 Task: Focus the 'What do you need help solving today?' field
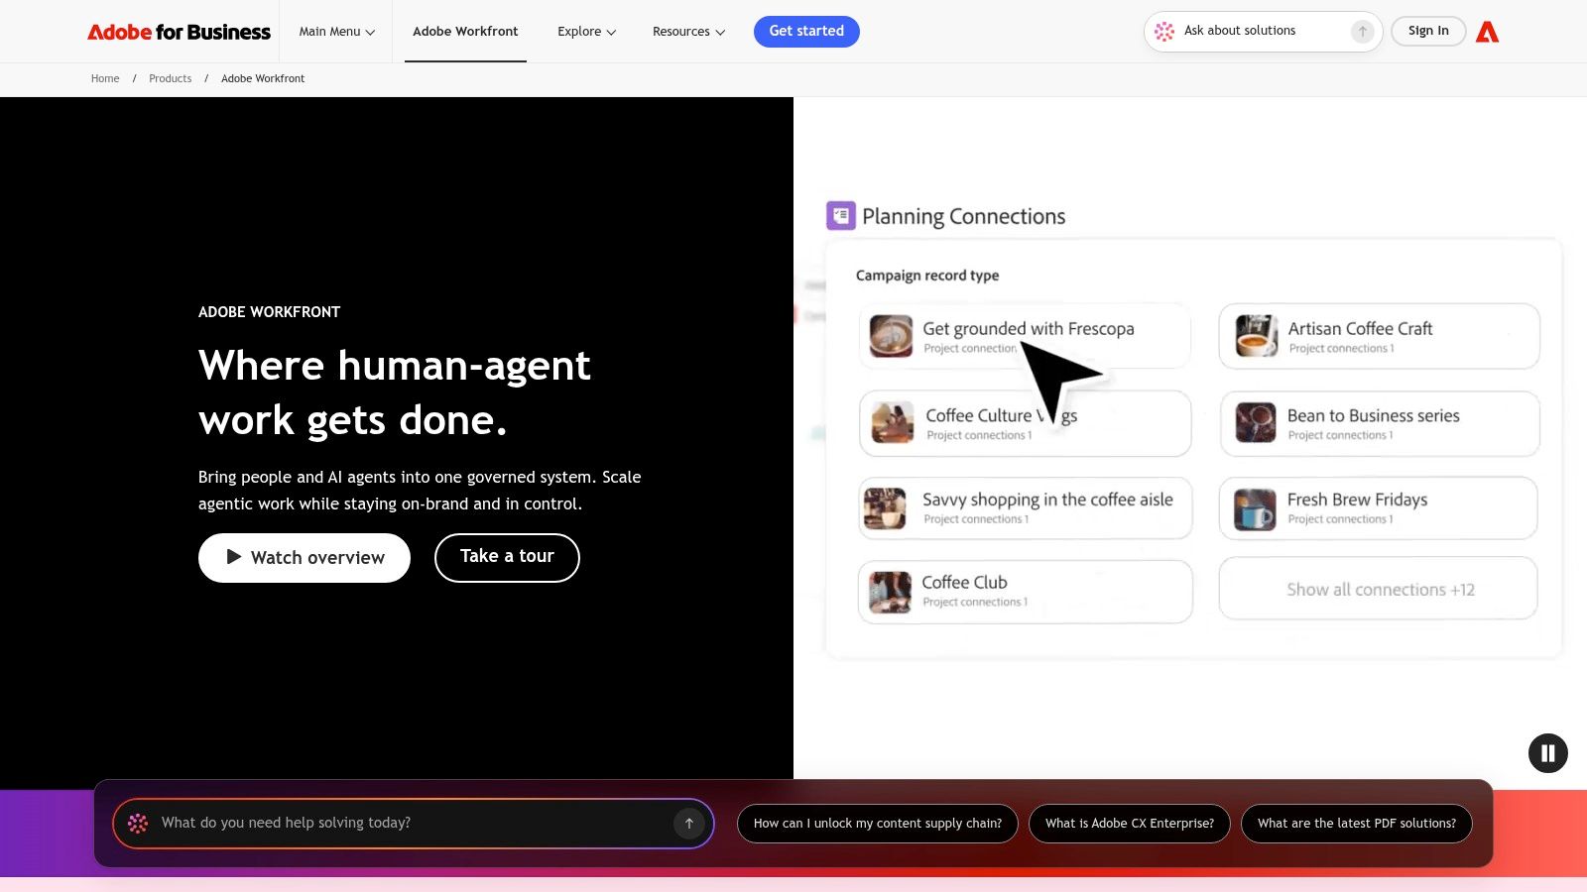pyautogui.click(x=414, y=824)
